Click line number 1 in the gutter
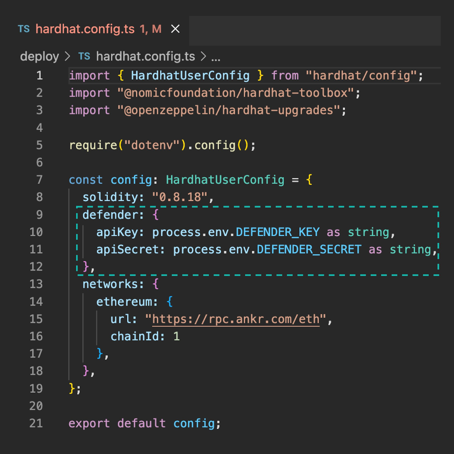The height and width of the screenshot is (454, 454). (x=39, y=75)
